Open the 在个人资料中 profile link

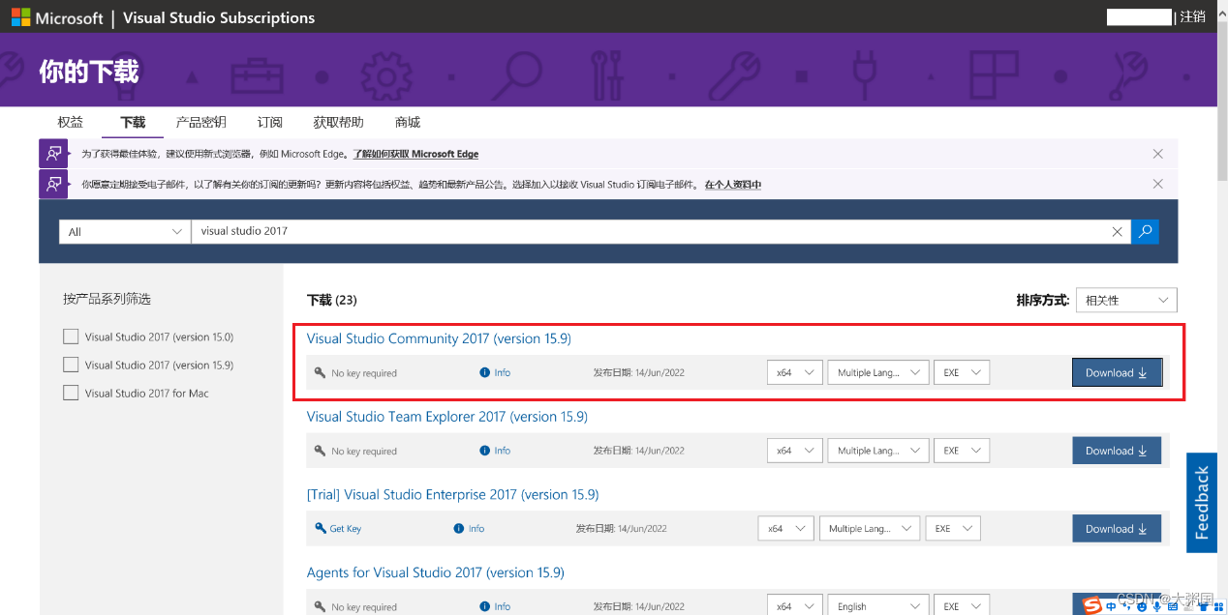[x=733, y=184]
